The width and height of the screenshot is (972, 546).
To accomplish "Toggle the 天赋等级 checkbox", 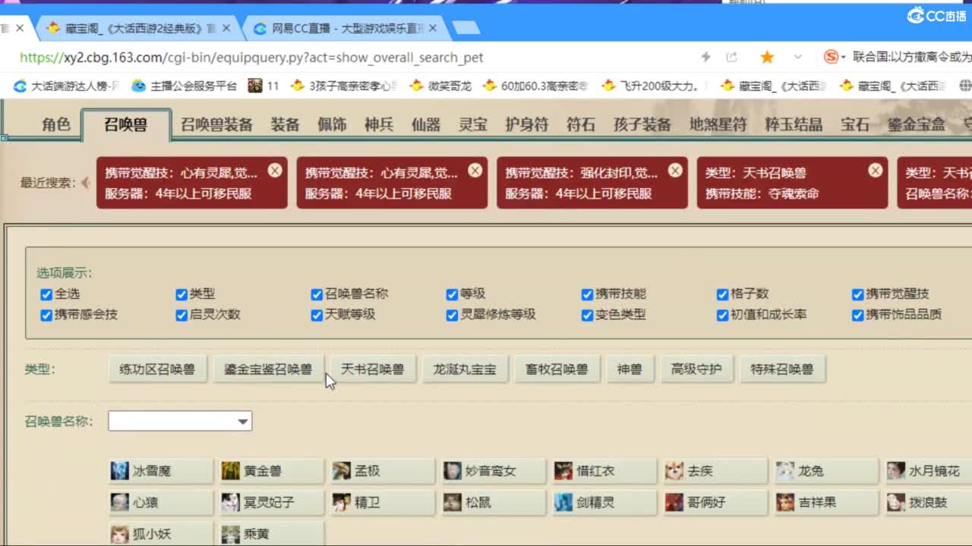I will (317, 315).
